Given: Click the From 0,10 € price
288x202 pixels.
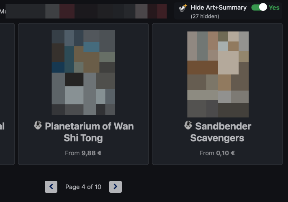Looking at the screenshot, I should pyautogui.click(x=217, y=153).
